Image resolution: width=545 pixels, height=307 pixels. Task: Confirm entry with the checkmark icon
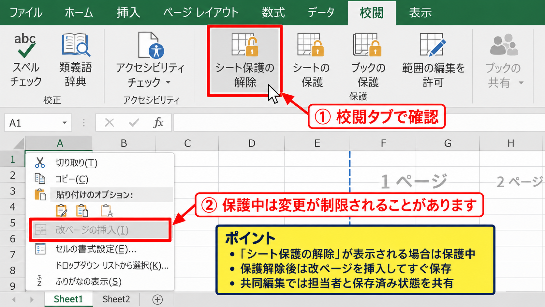(134, 123)
